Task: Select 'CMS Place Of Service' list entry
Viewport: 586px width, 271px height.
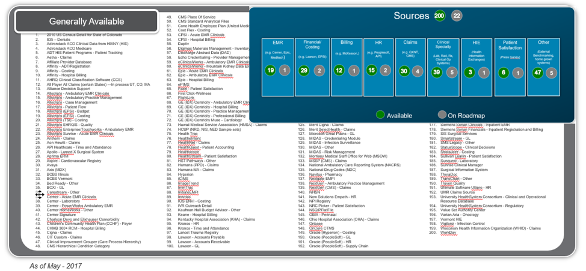Action: tap(197, 17)
